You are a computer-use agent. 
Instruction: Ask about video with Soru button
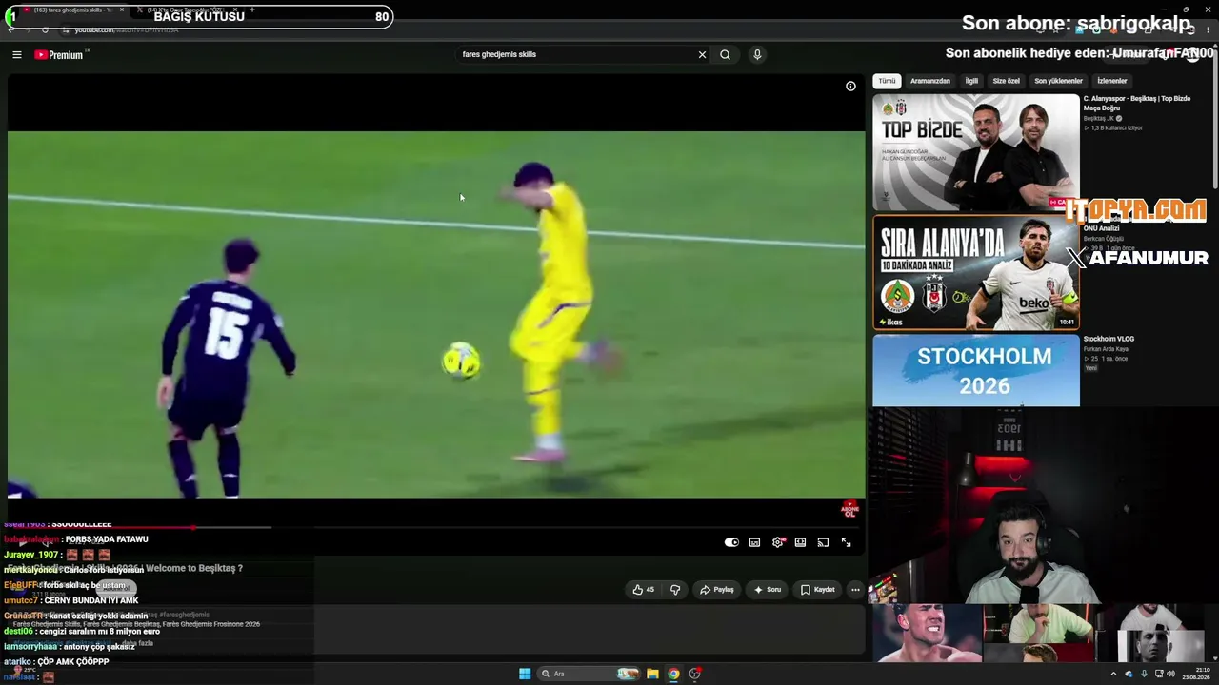pyautogui.click(x=767, y=590)
